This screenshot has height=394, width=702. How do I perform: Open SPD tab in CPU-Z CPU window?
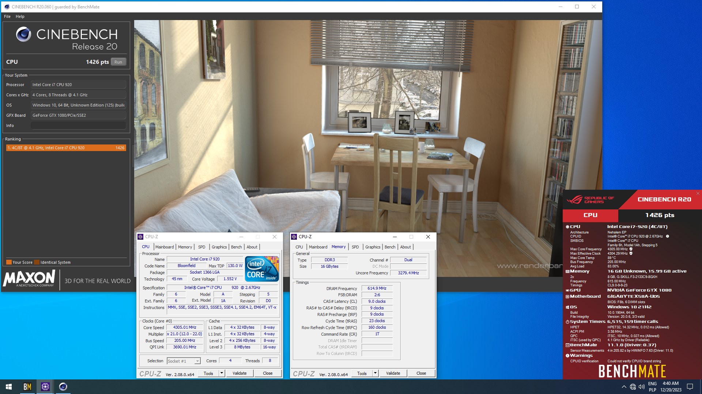click(x=202, y=247)
